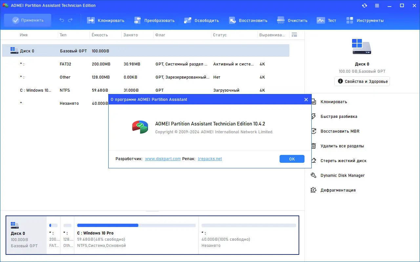Open the Преобразовать toolbar menu

(154, 20)
